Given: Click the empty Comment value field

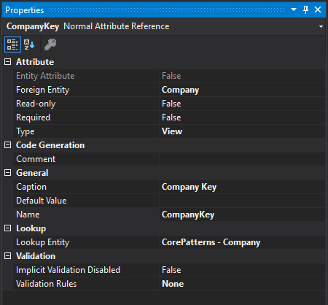Looking at the screenshot, I should point(242,159).
